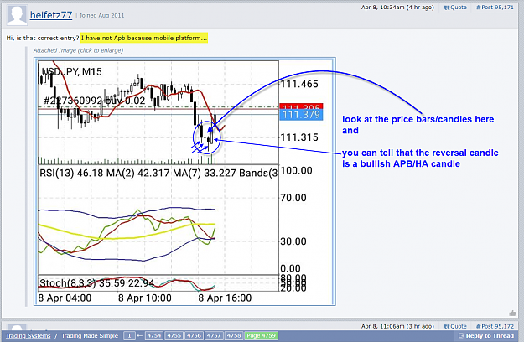524x342 pixels.
Task: Click 'Joined Aug 2011' text
Action: (101, 15)
